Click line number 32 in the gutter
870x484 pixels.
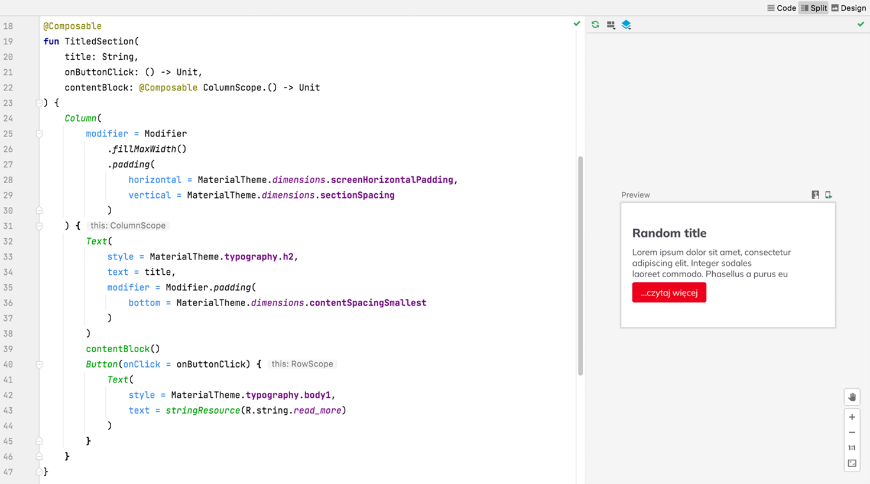[x=8, y=241]
